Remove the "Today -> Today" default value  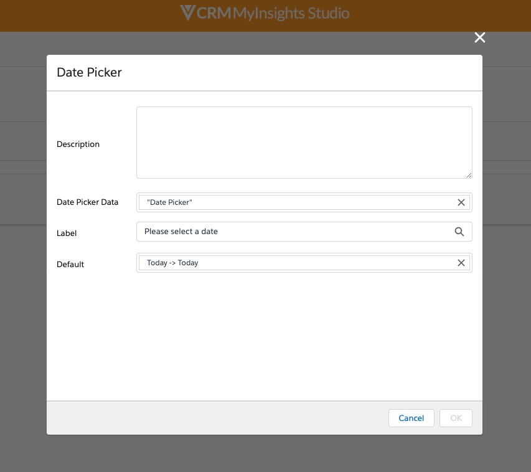[x=461, y=263]
